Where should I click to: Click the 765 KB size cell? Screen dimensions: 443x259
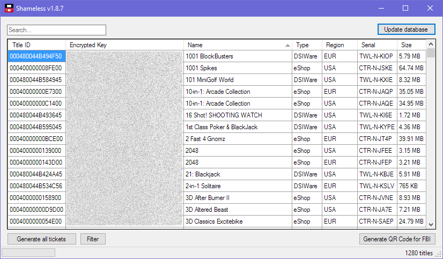[x=411, y=186]
